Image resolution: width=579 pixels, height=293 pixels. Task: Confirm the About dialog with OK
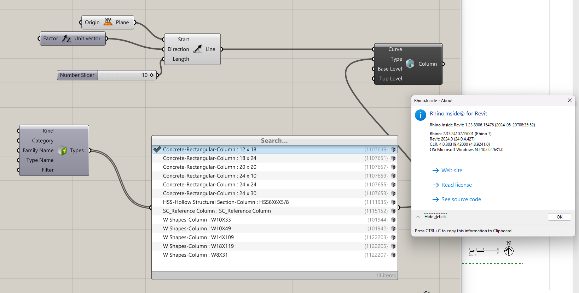coord(559,217)
